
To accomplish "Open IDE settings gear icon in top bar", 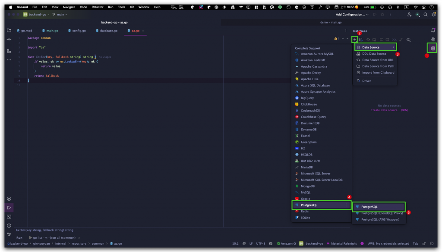I will (433, 14).
